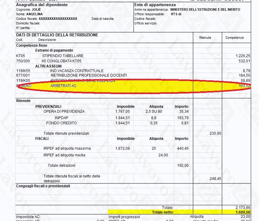
Task: Click the highlighted 'Totale netto:' label
Action: click(163, 212)
